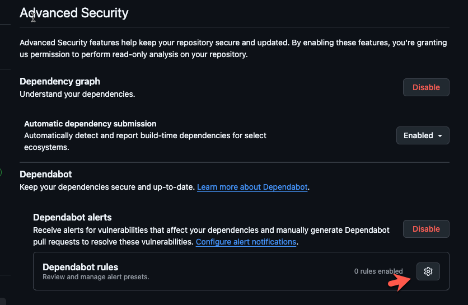468x305 pixels.
Task: Click Understand your dependencies description
Action: point(77,95)
